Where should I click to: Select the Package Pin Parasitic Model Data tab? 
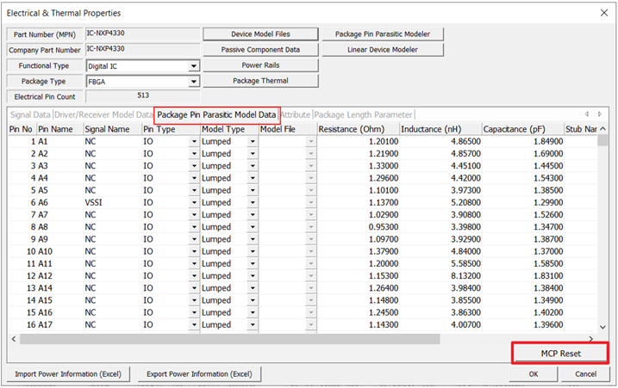[x=216, y=114]
